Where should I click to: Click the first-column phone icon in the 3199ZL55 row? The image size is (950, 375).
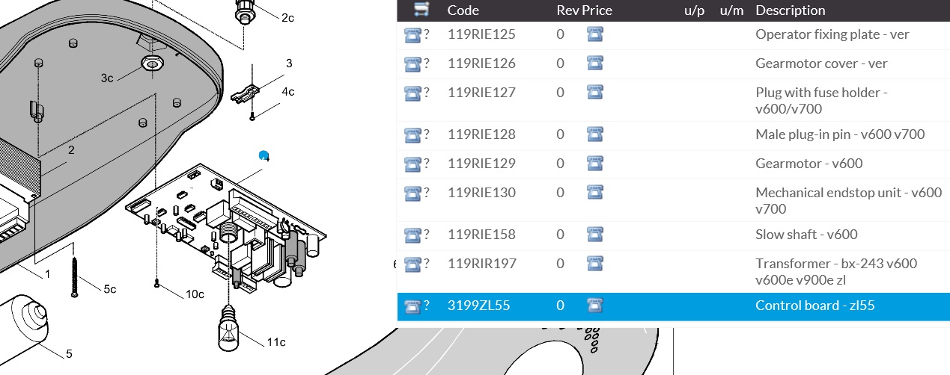tap(412, 306)
